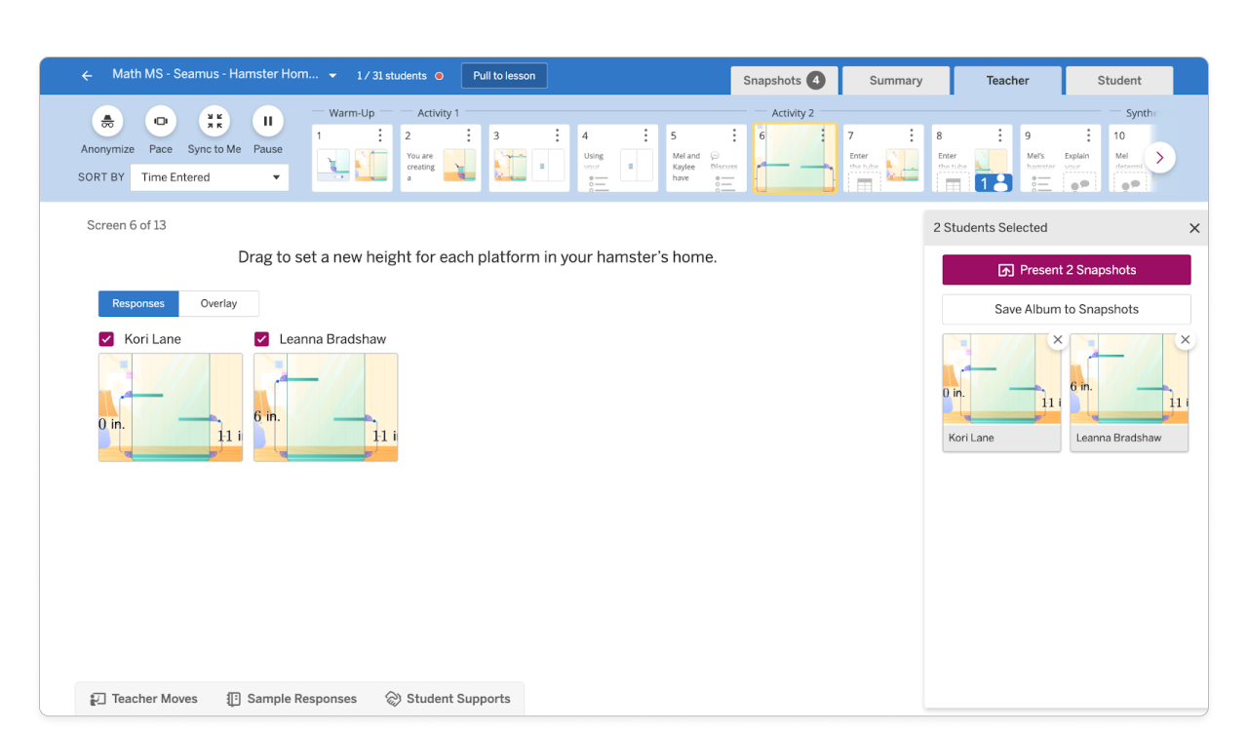Viewport: 1248px width, 730px height.
Task: Uncheck Leanna Bradshaw's response
Action: coord(261,338)
